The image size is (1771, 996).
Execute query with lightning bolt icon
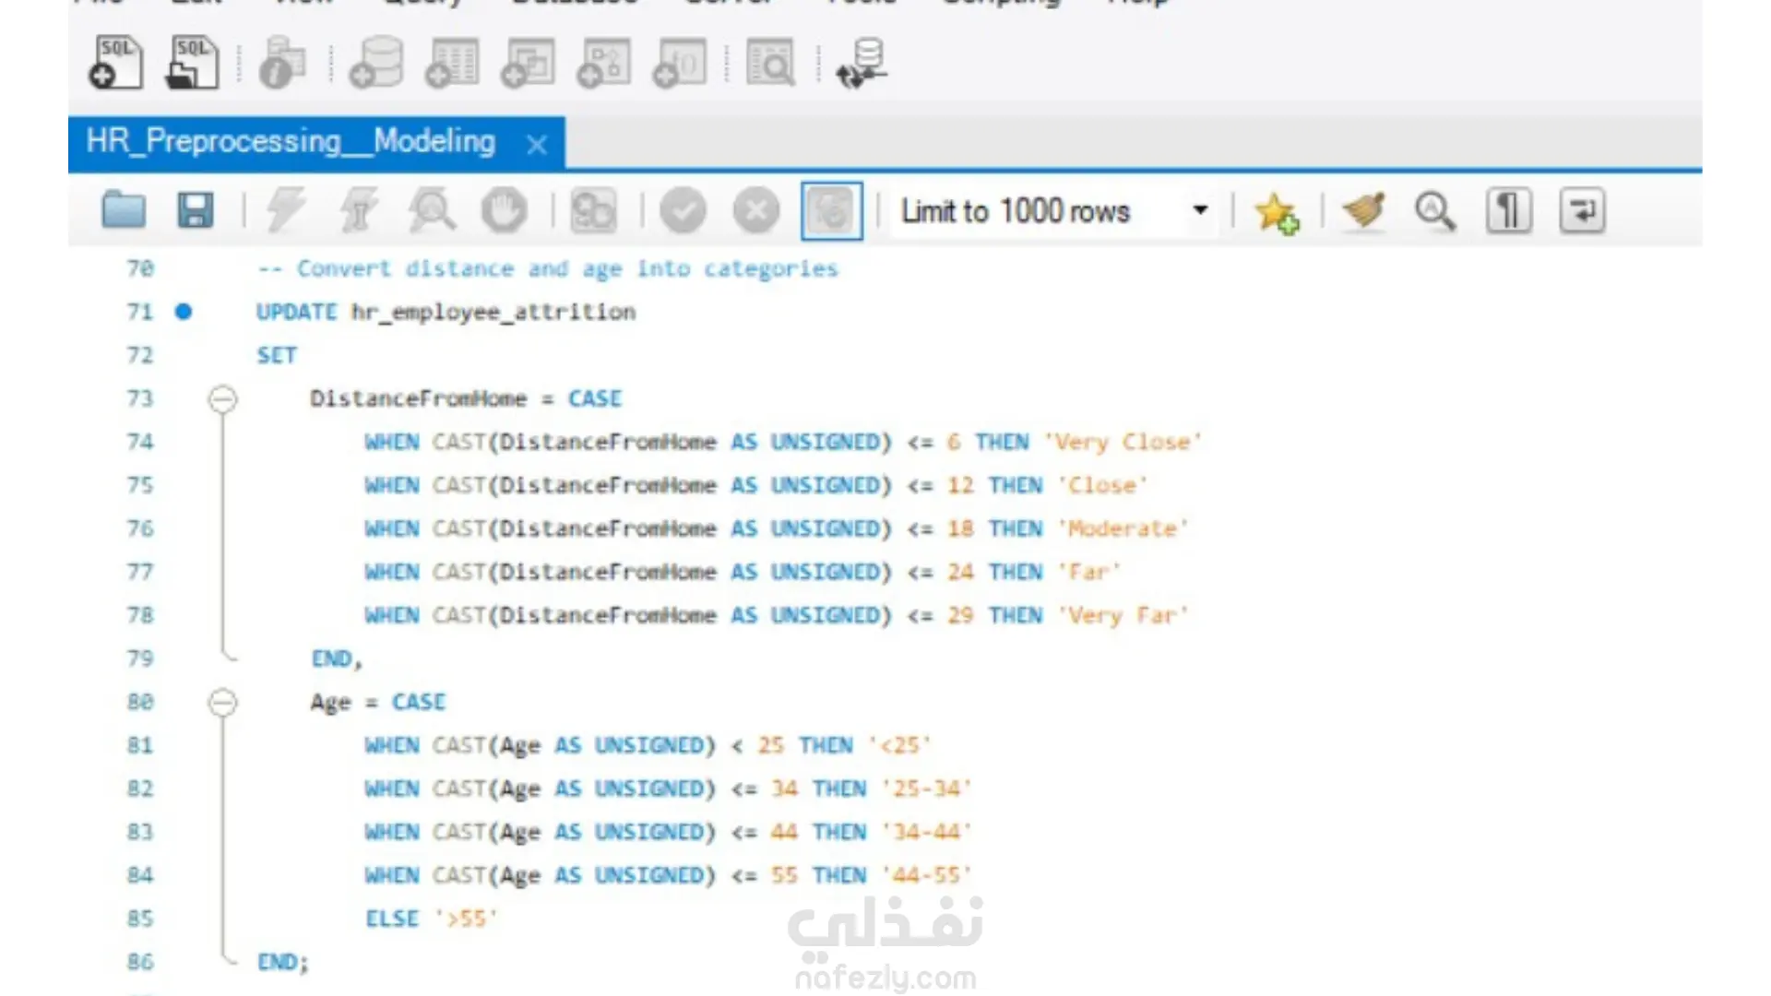point(286,211)
